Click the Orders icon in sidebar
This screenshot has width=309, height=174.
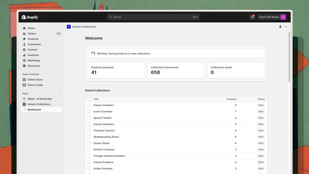pyautogui.click(x=24, y=34)
